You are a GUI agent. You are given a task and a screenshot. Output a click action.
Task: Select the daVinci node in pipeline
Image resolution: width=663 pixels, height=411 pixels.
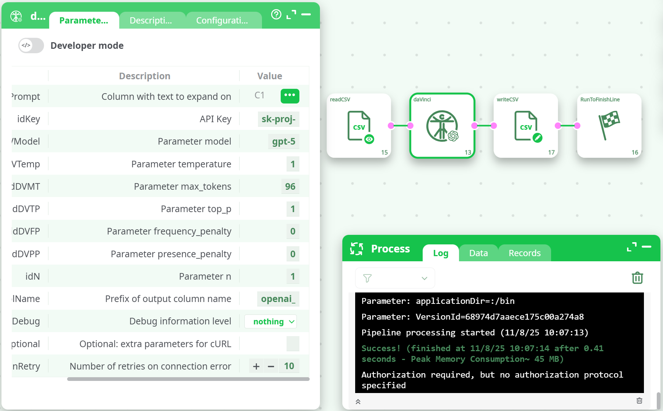click(442, 126)
